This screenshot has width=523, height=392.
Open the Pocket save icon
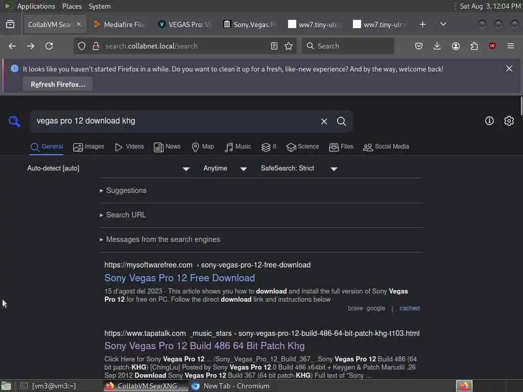(x=419, y=46)
